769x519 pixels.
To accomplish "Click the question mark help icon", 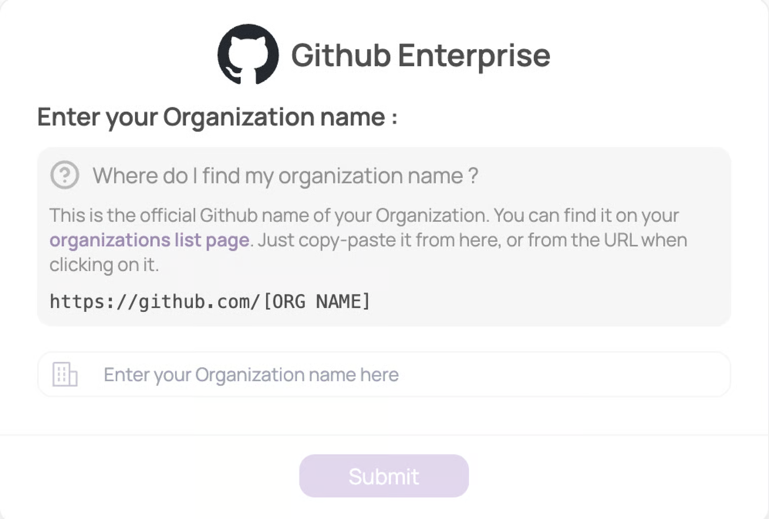I will (x=65, y=175).
